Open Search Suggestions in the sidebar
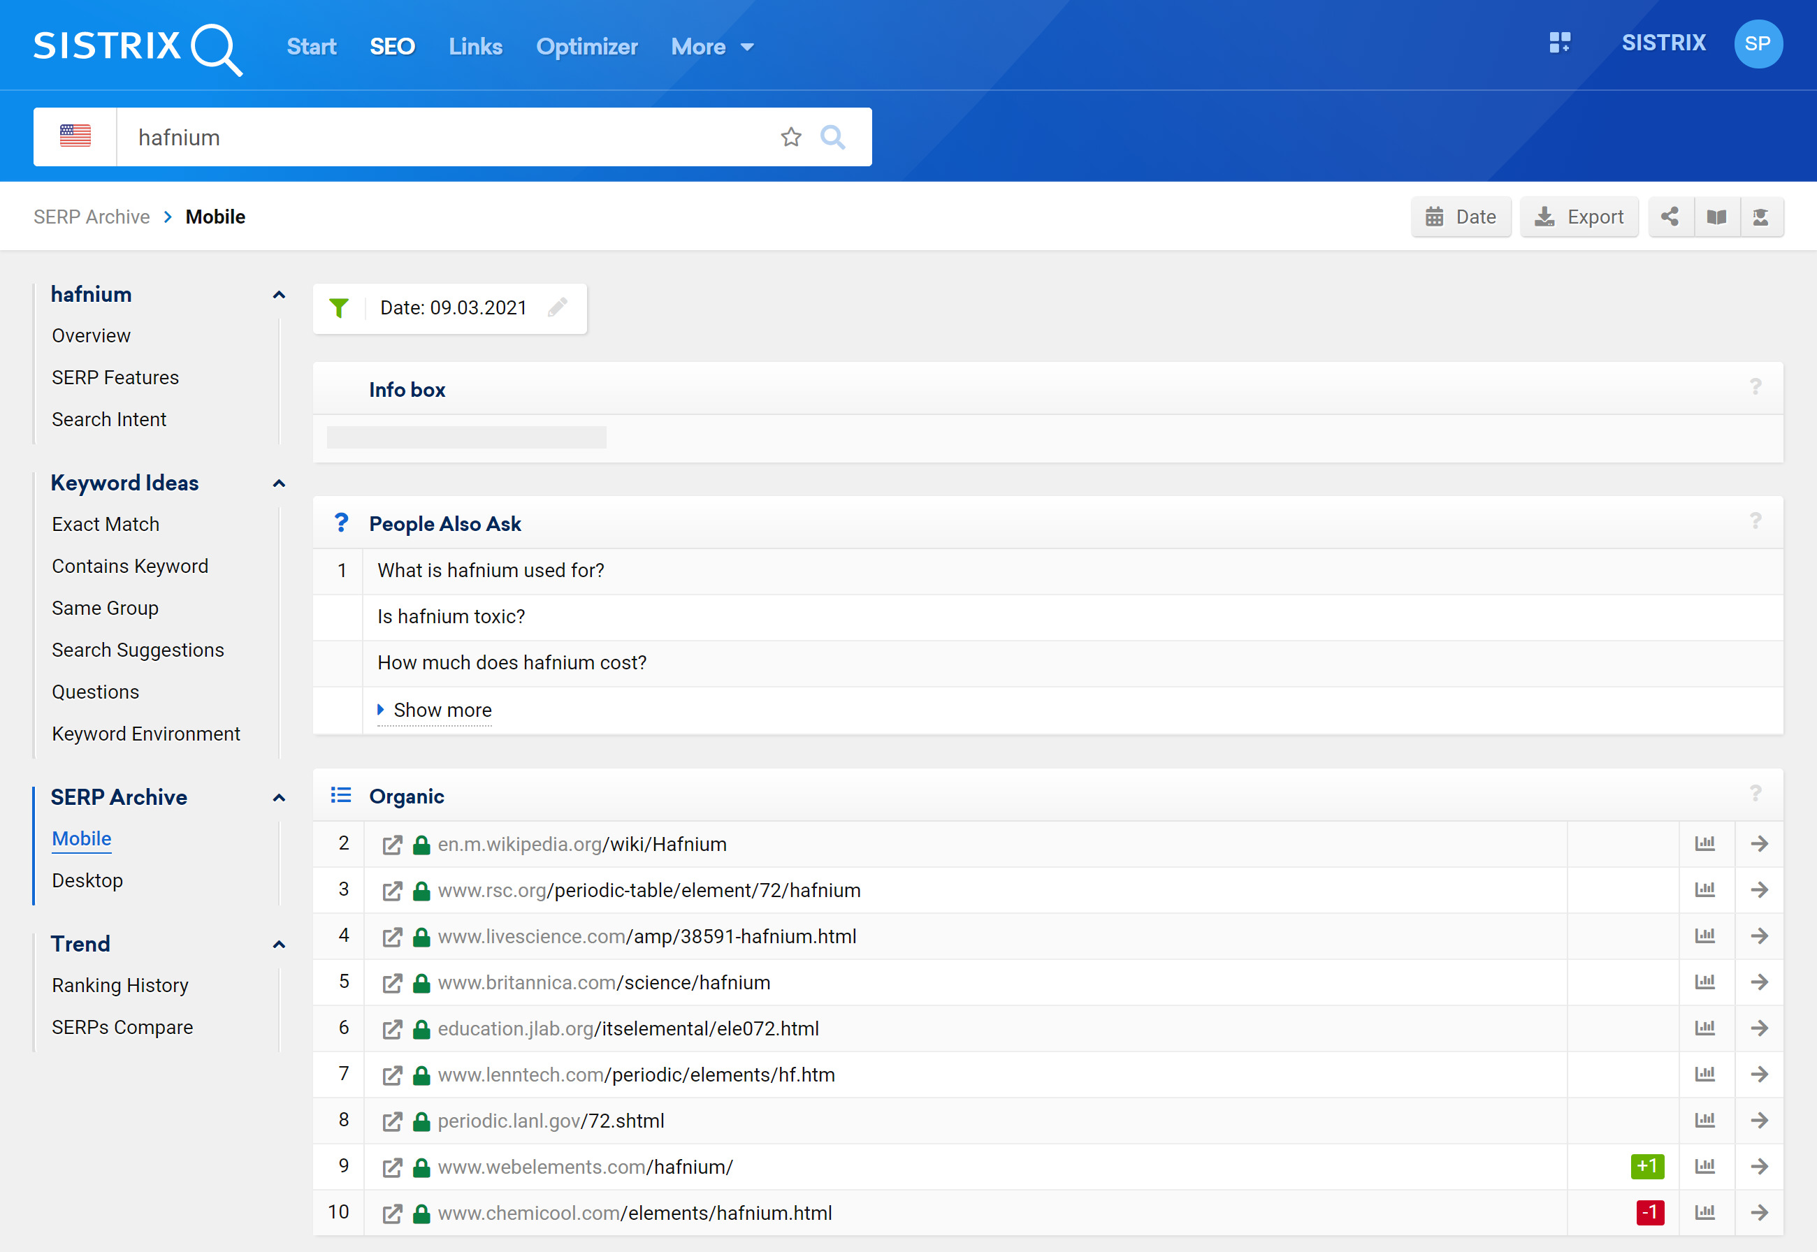This screenshot has height=1252, width=1817. tap(138, 650)
